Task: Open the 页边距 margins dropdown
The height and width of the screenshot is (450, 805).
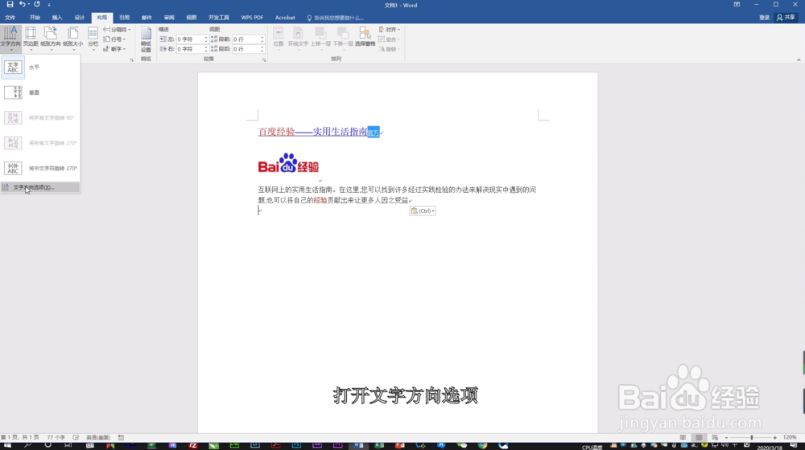Action: click(31, 39)
